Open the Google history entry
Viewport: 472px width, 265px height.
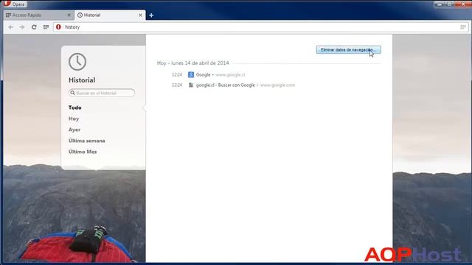[x=204, y=75]
